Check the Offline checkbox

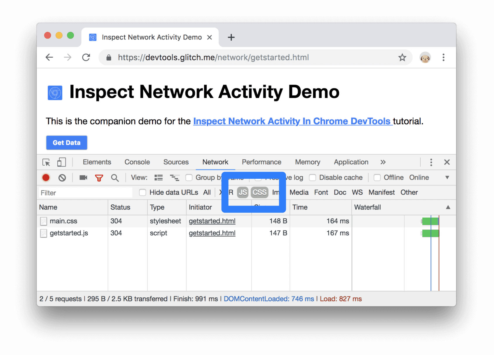(377, 177)
